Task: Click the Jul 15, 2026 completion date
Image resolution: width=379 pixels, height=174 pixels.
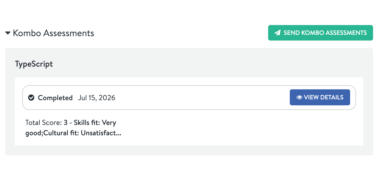Action: pyautogui.click(x=97, y=98)
